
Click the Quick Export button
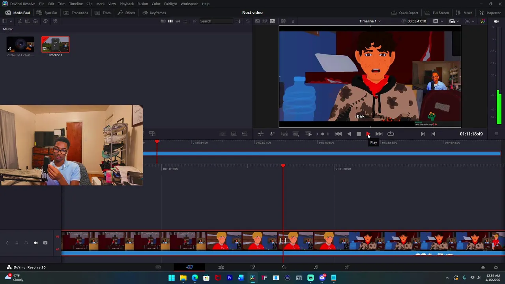point(404,13)
